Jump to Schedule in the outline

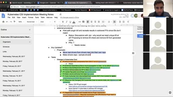[x=6, y=47]
